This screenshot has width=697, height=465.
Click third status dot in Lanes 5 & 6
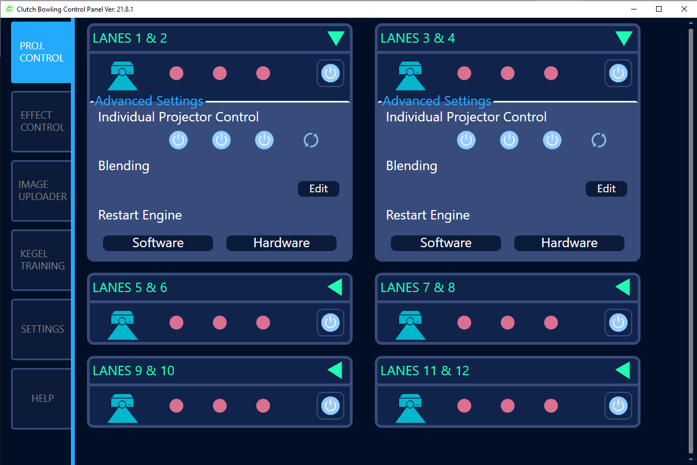tap(263, 323)
